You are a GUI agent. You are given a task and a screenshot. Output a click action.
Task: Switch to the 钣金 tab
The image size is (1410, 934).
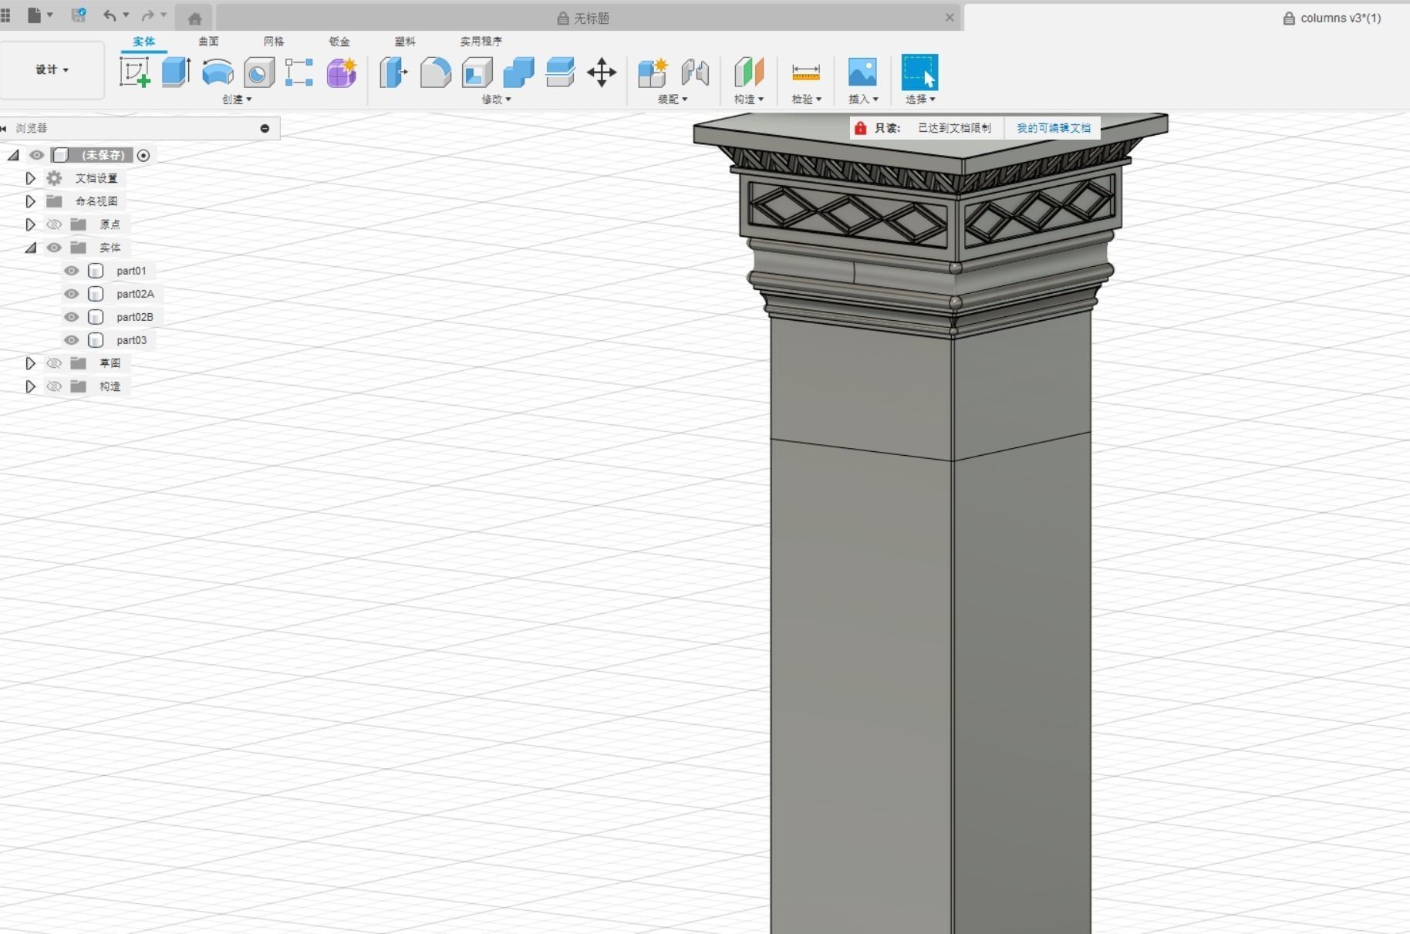coord(339,42)
